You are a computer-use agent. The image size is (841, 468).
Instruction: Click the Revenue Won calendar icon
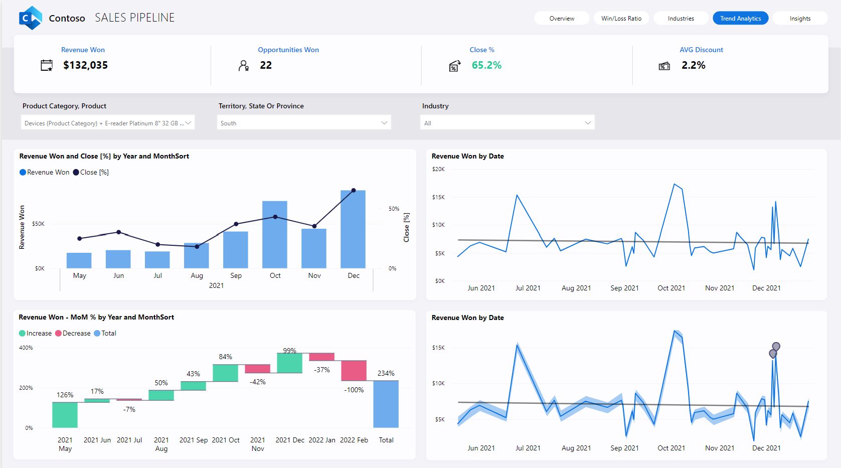click(47, 65)
